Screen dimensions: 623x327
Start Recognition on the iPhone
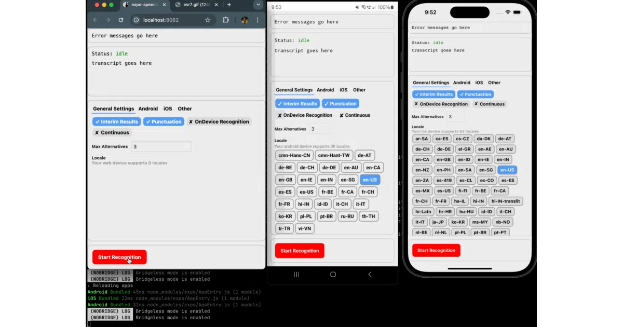436,250
